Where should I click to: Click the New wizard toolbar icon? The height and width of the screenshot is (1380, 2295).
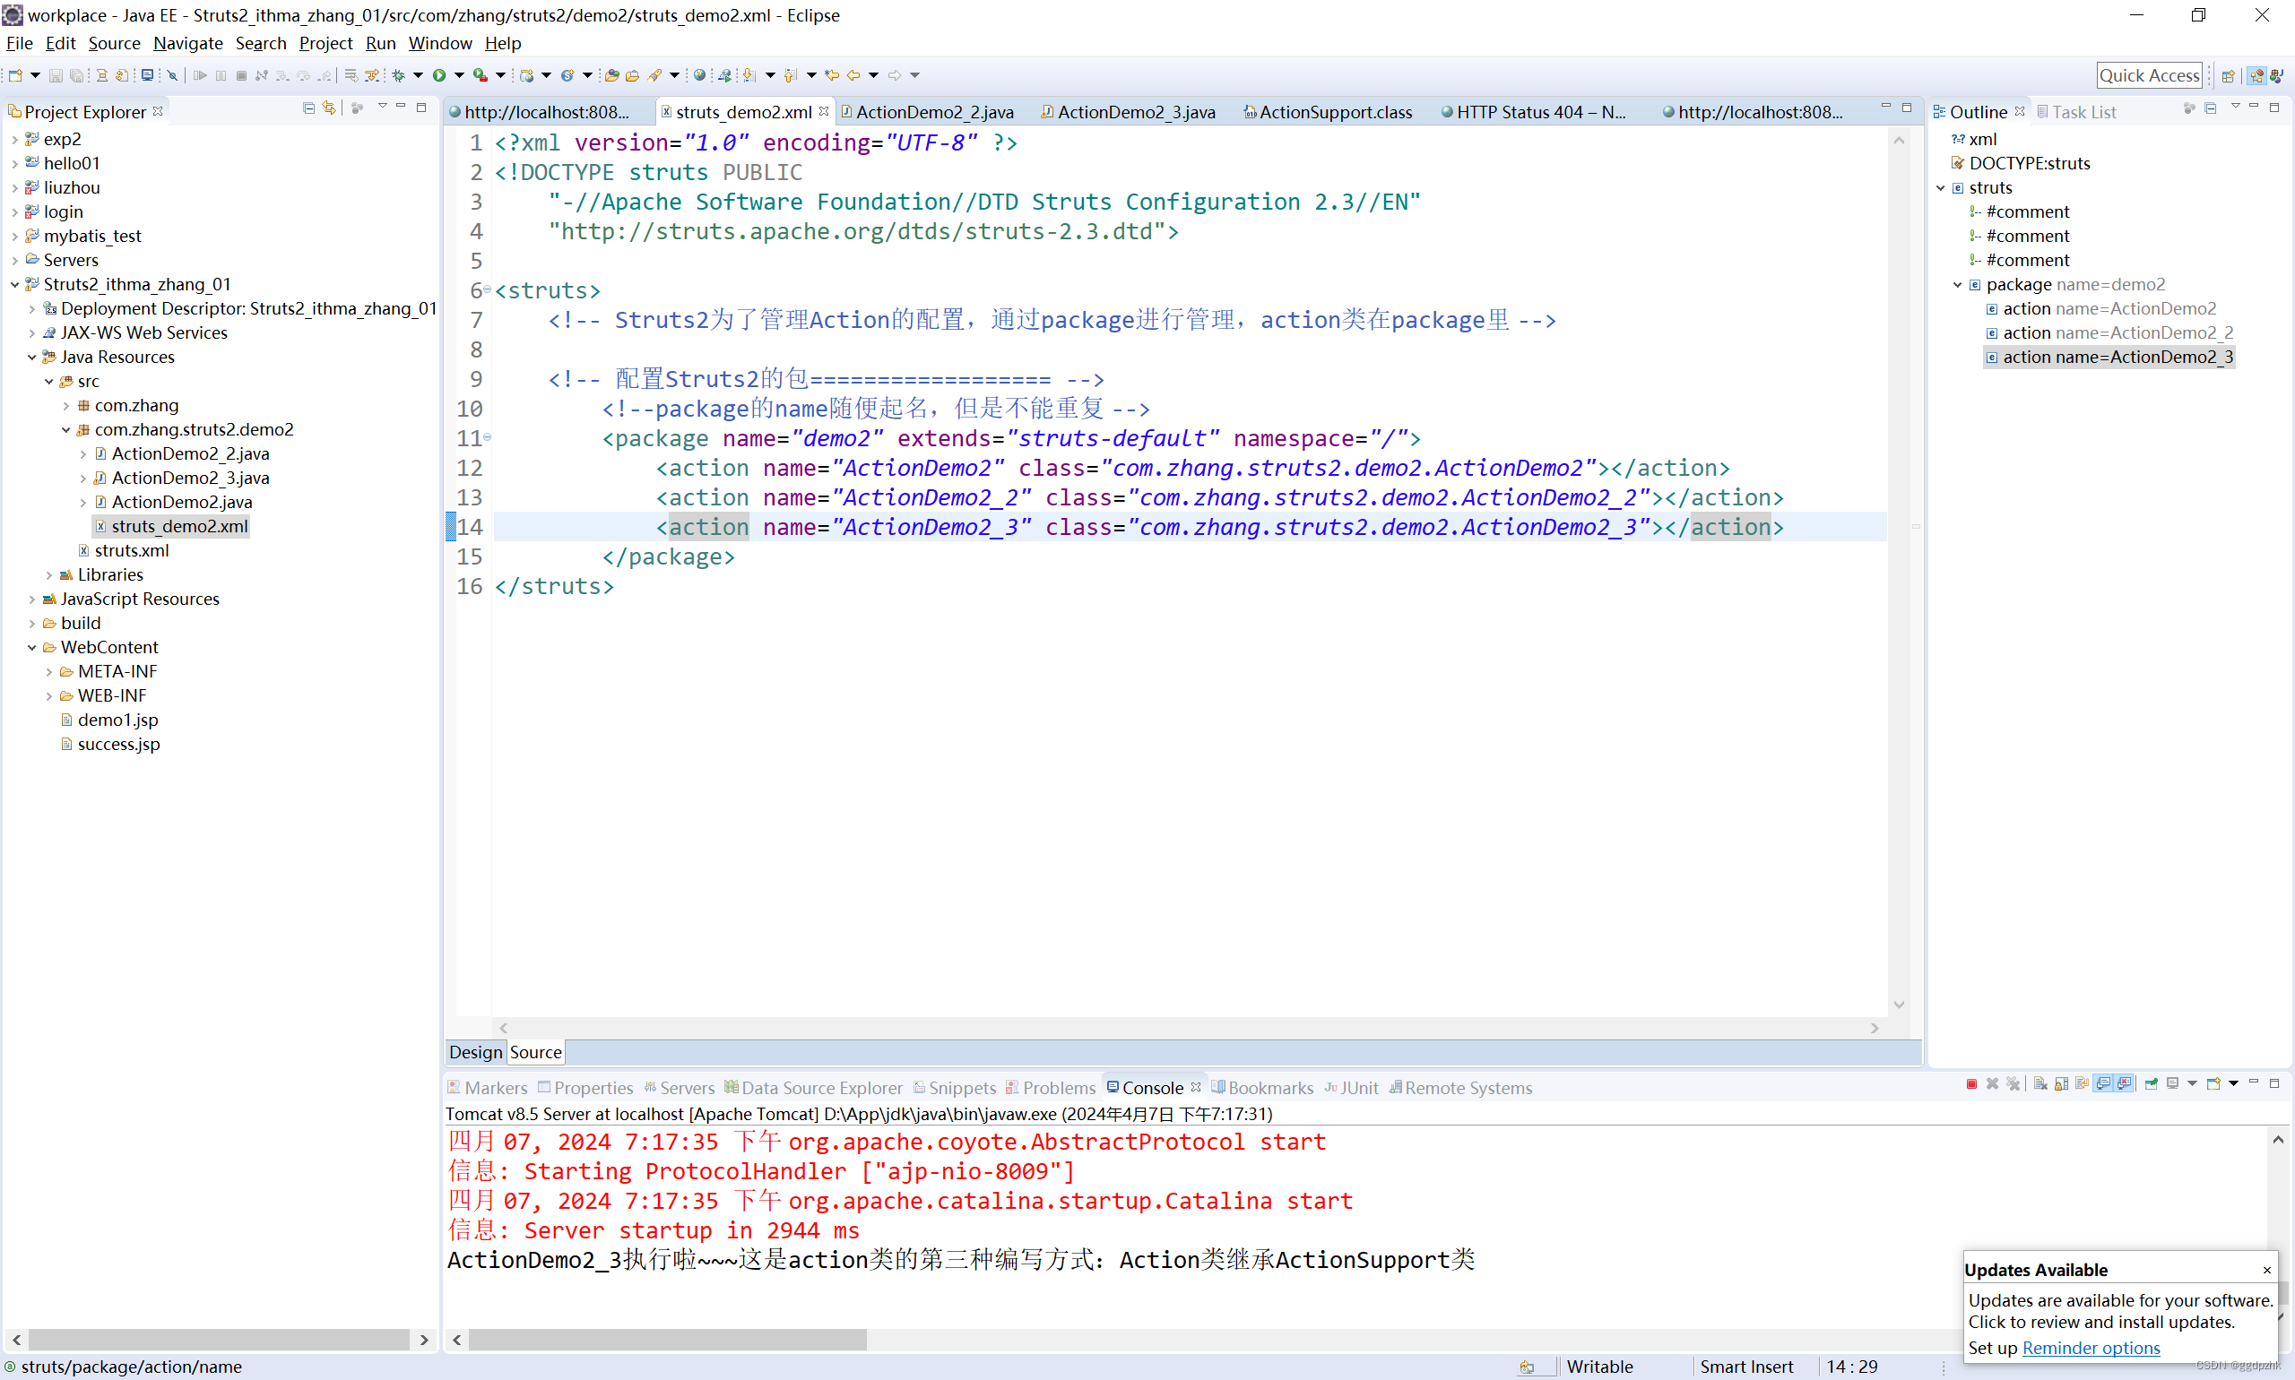point(15,75)
